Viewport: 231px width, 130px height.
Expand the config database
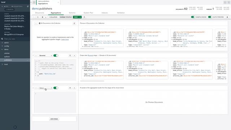pos(2,46)
